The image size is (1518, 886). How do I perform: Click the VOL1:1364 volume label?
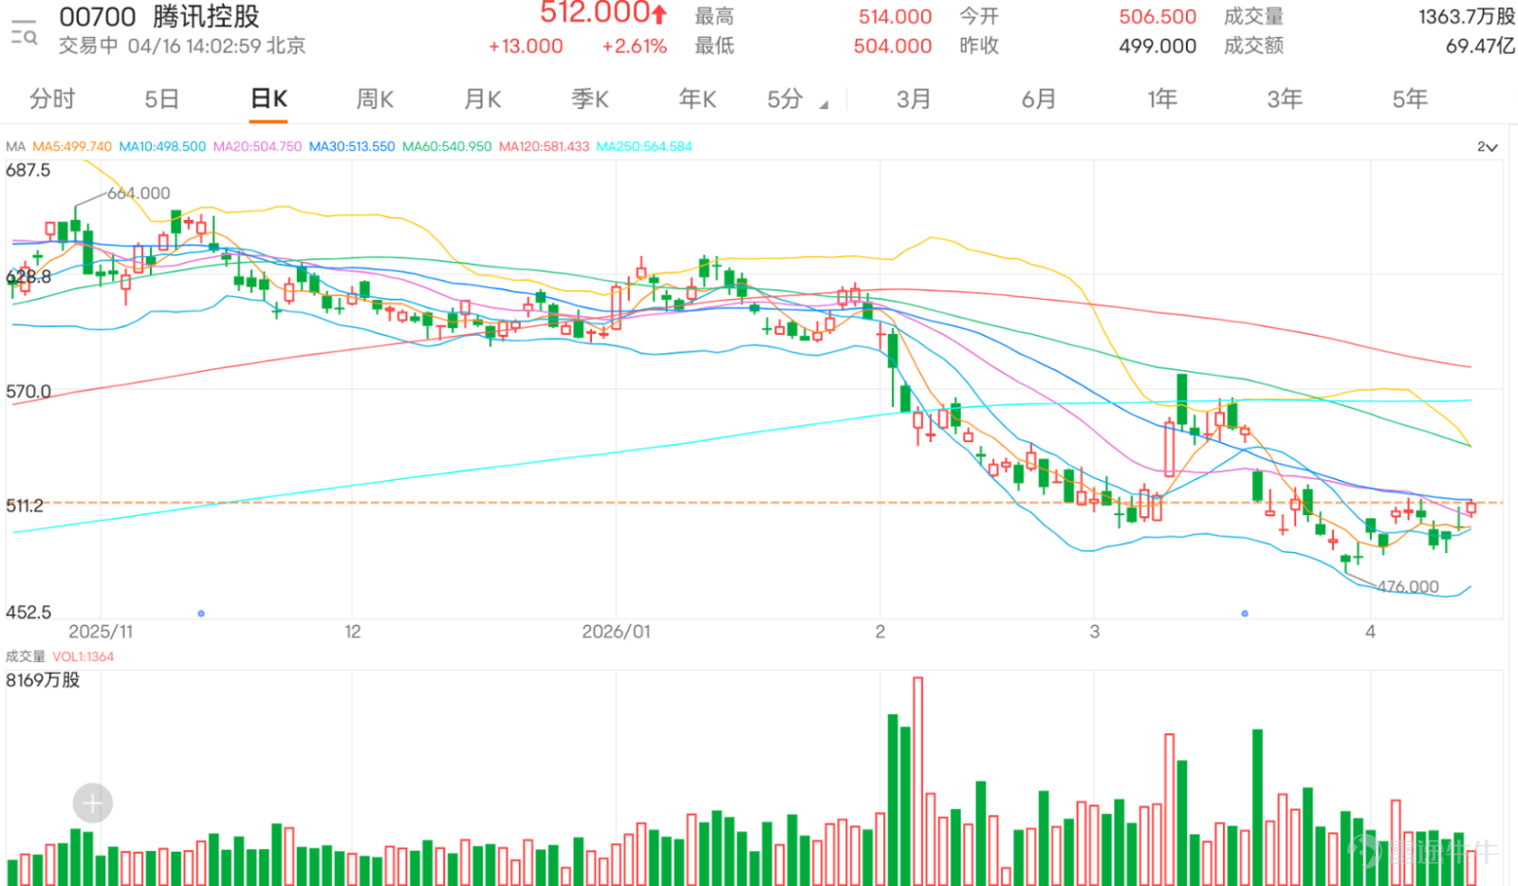(83, 656)
